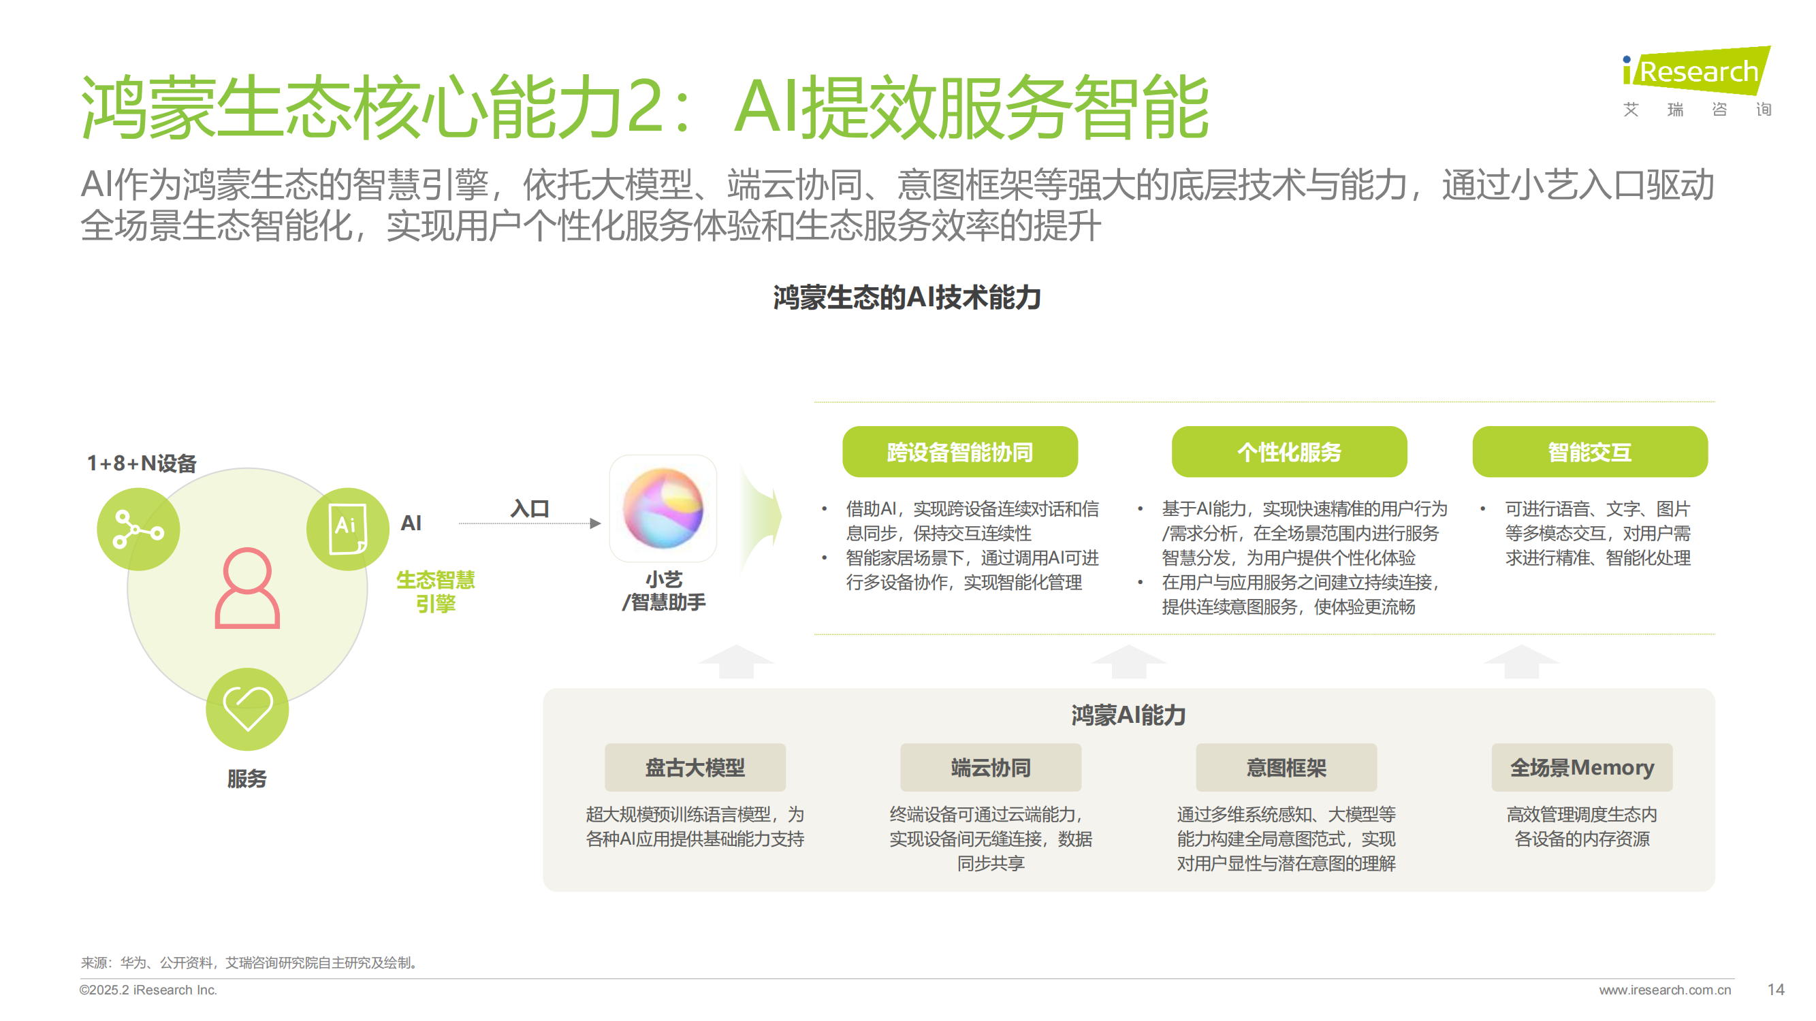Click the 智能交互 green button
Screen dimensions: 1816x1021
click(1590, 452)
